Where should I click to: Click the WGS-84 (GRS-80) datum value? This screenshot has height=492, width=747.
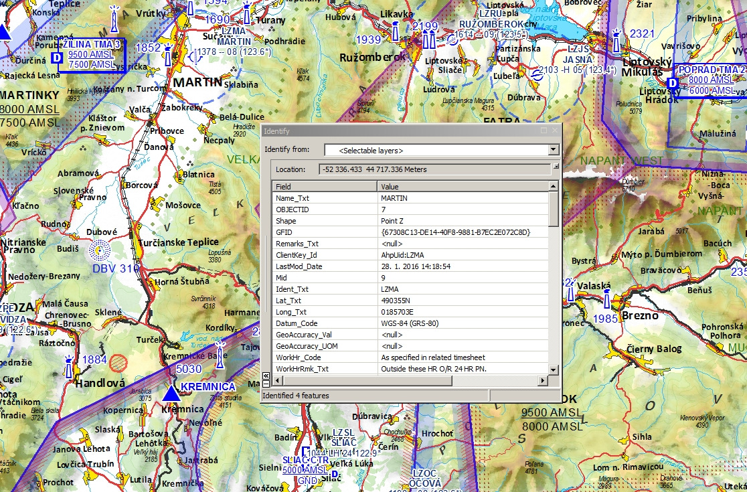point(410,324)
